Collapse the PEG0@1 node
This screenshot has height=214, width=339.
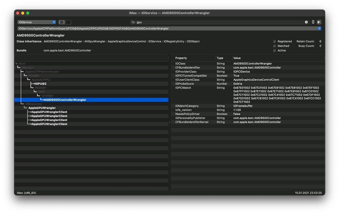point(33,88)
